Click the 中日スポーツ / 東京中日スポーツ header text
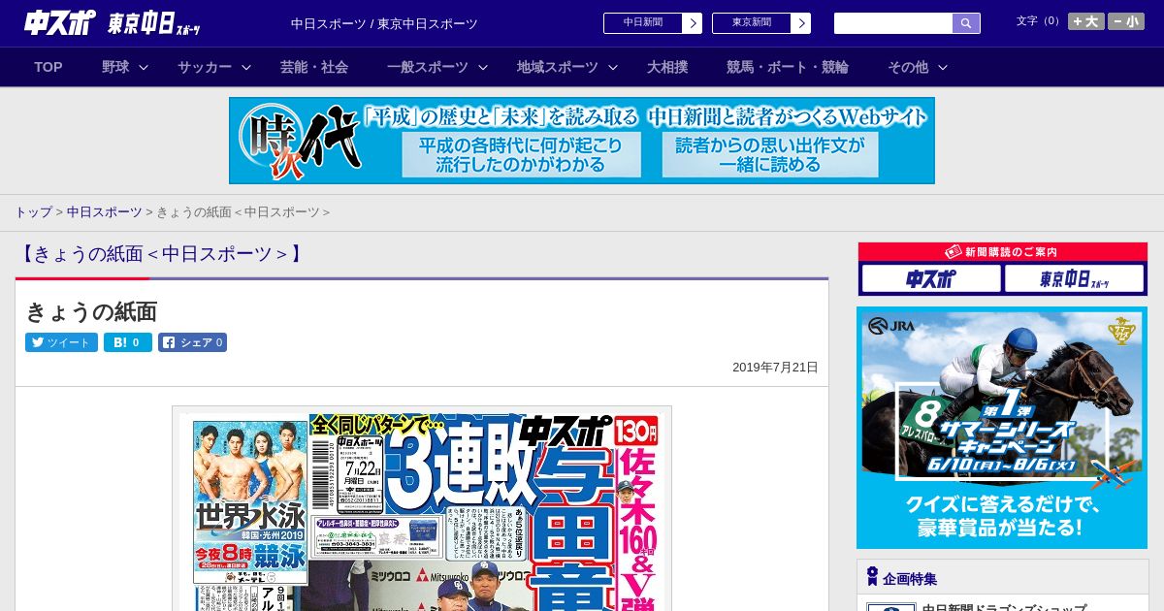 coord(384,24)
